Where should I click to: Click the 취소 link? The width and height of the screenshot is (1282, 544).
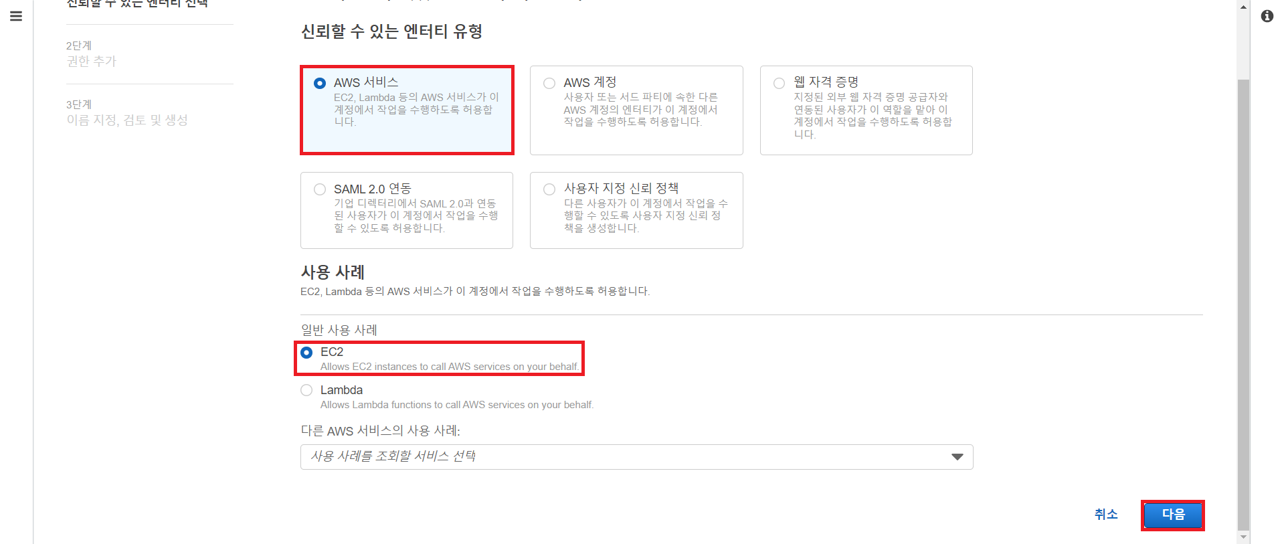1106,514
